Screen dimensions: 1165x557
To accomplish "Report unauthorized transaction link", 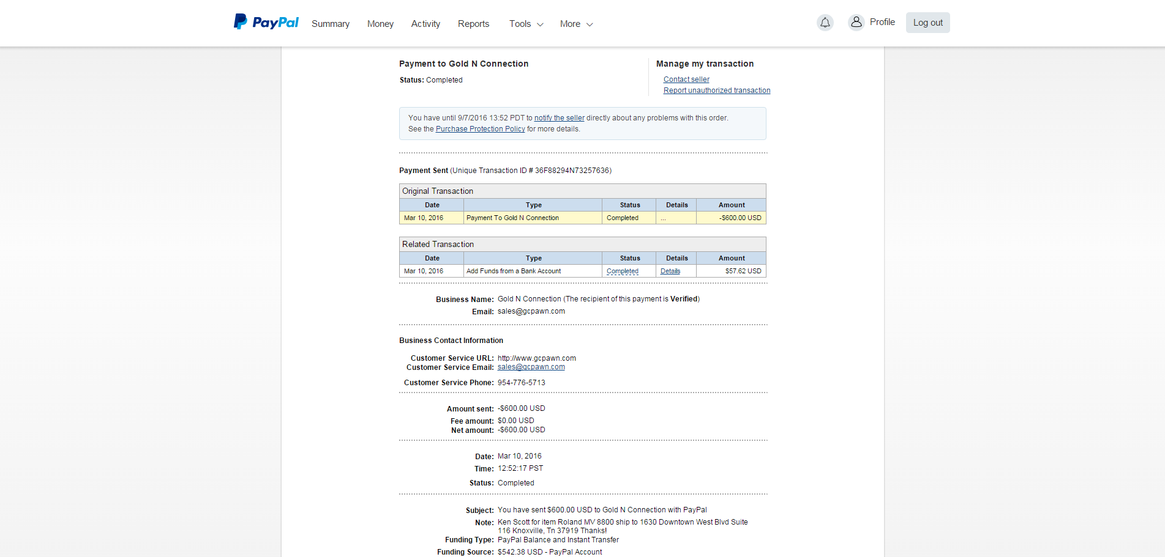I will [x=717, y=90].
